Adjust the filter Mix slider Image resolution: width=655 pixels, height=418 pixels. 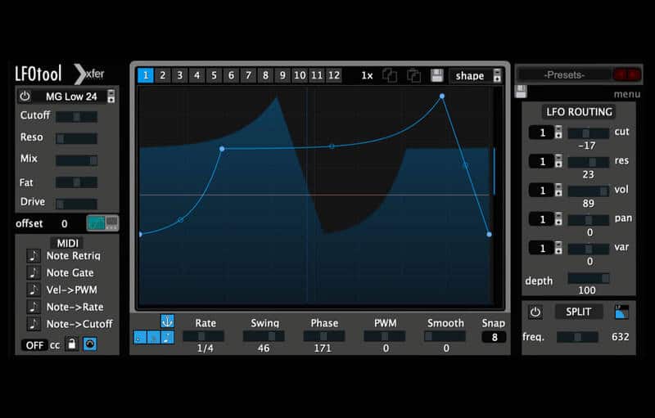(76, 160)
